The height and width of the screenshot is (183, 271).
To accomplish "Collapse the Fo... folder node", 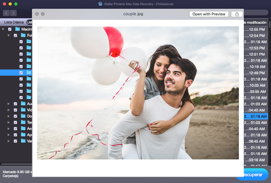I will pyautogui.click(x=9, y=36).
